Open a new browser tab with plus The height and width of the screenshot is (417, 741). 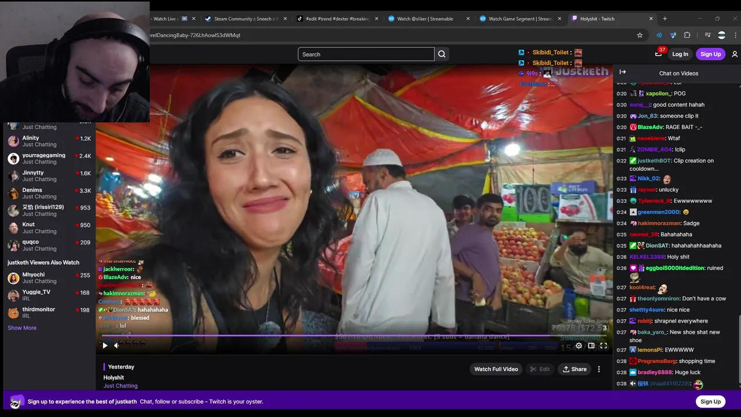tap(665, 19)
